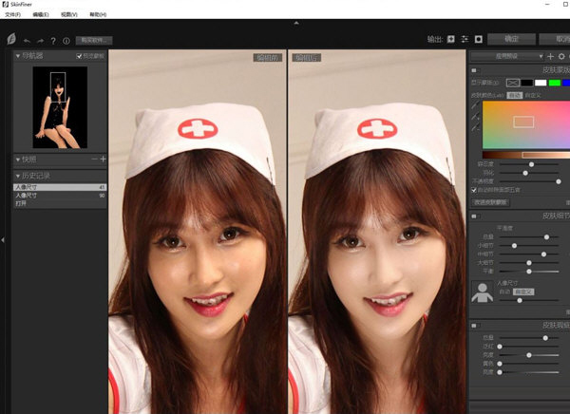
Task: Click the add preset plus icon
Action: point(550,57)
